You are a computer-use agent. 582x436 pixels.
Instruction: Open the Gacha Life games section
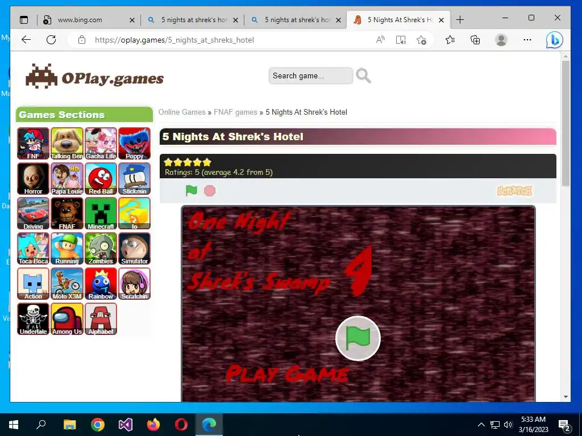(x=101, y=144)
